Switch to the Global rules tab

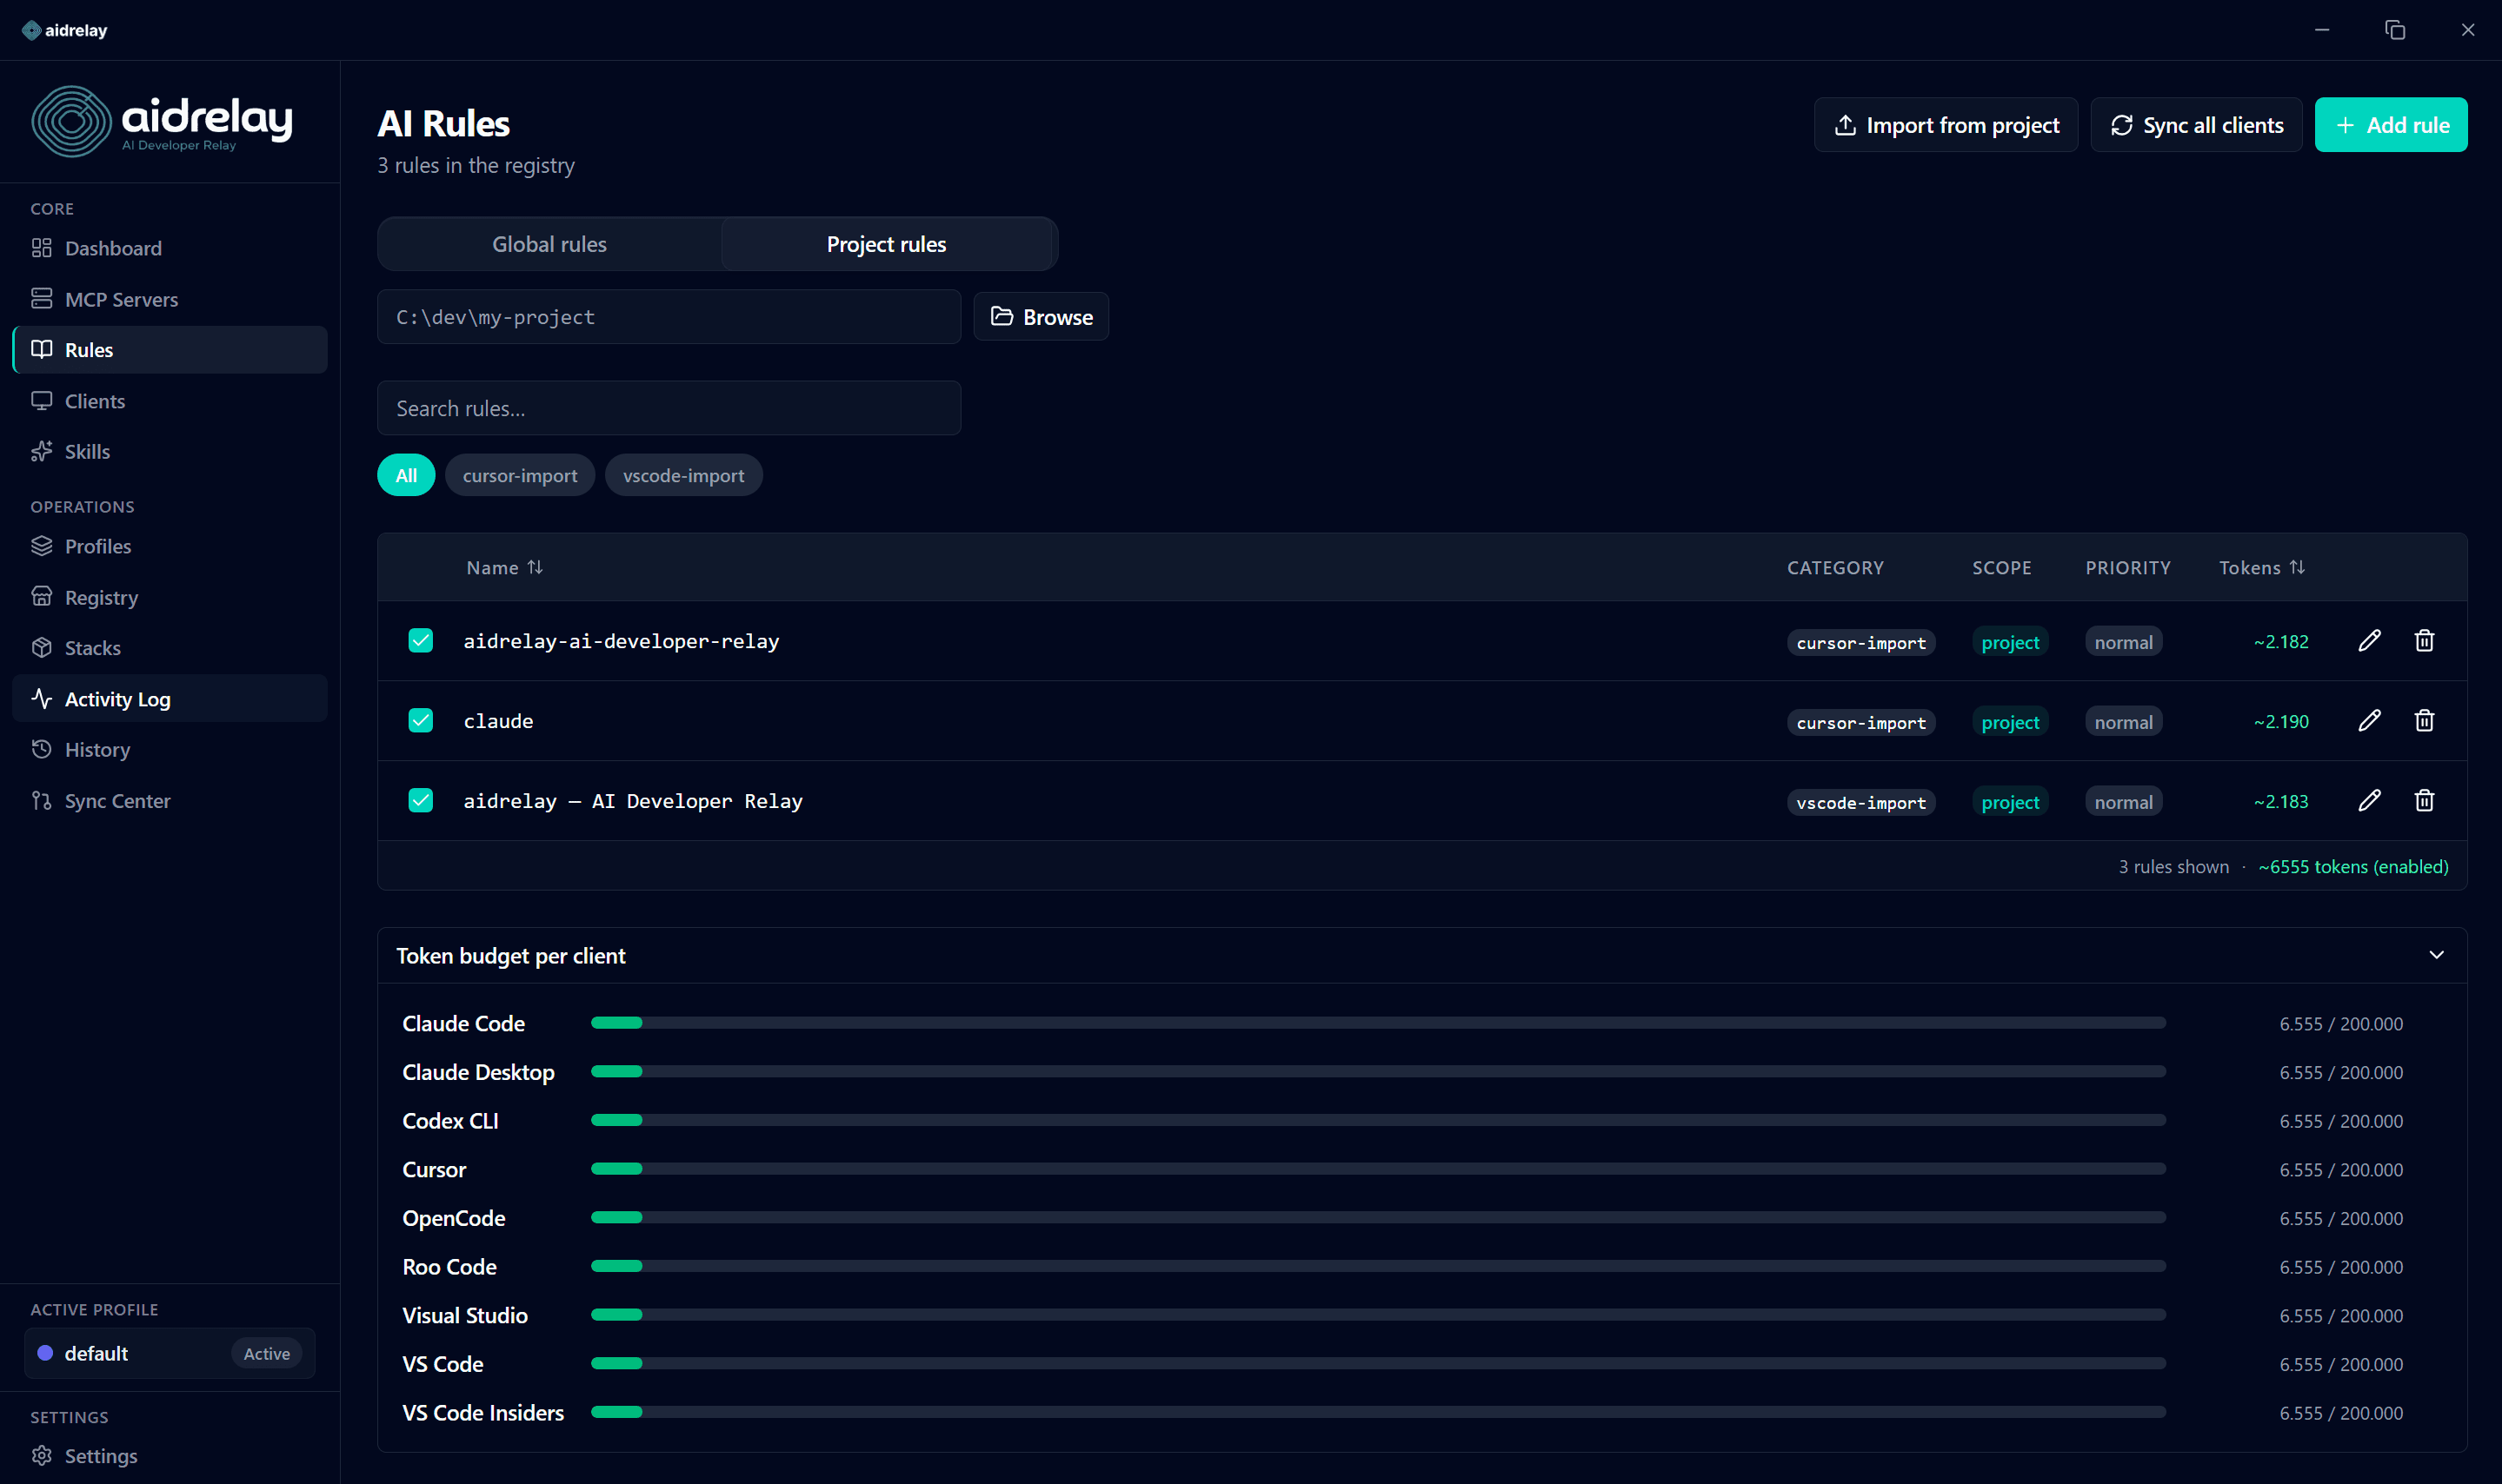click(549, 244)
